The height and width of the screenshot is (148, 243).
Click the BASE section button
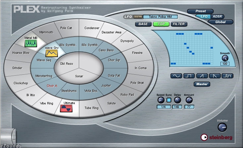pyautogui.click(x=143, y=24)
